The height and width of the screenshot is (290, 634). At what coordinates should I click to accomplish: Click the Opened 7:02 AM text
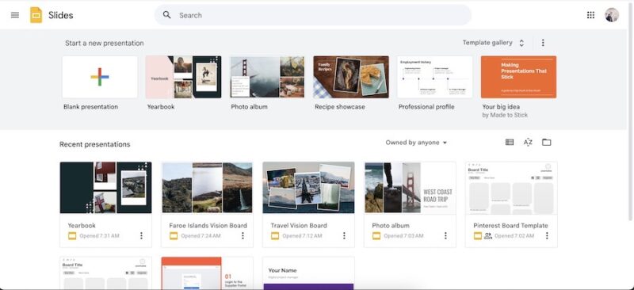tap(514, 236)
